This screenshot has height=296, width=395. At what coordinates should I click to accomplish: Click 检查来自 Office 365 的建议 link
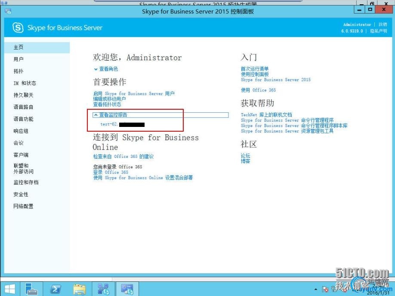point(123,157)
